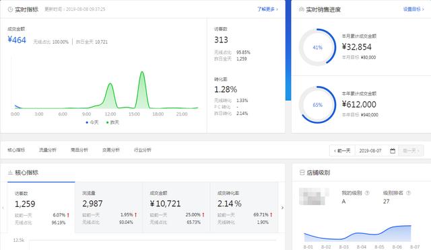Select the 浏览量 2,987 metric card
The width and height of the screenshot is (431, 250).
[109, 208]
